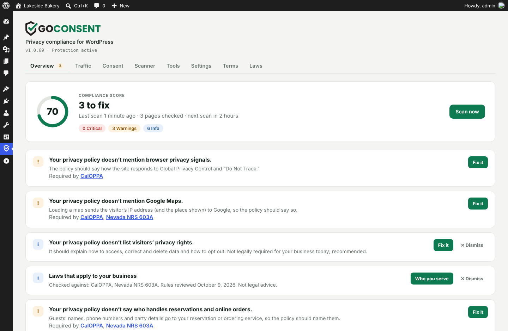Screen dimensions: 508x331
Task: Click the Who you serve button
Action: click(x=432, y=279)
